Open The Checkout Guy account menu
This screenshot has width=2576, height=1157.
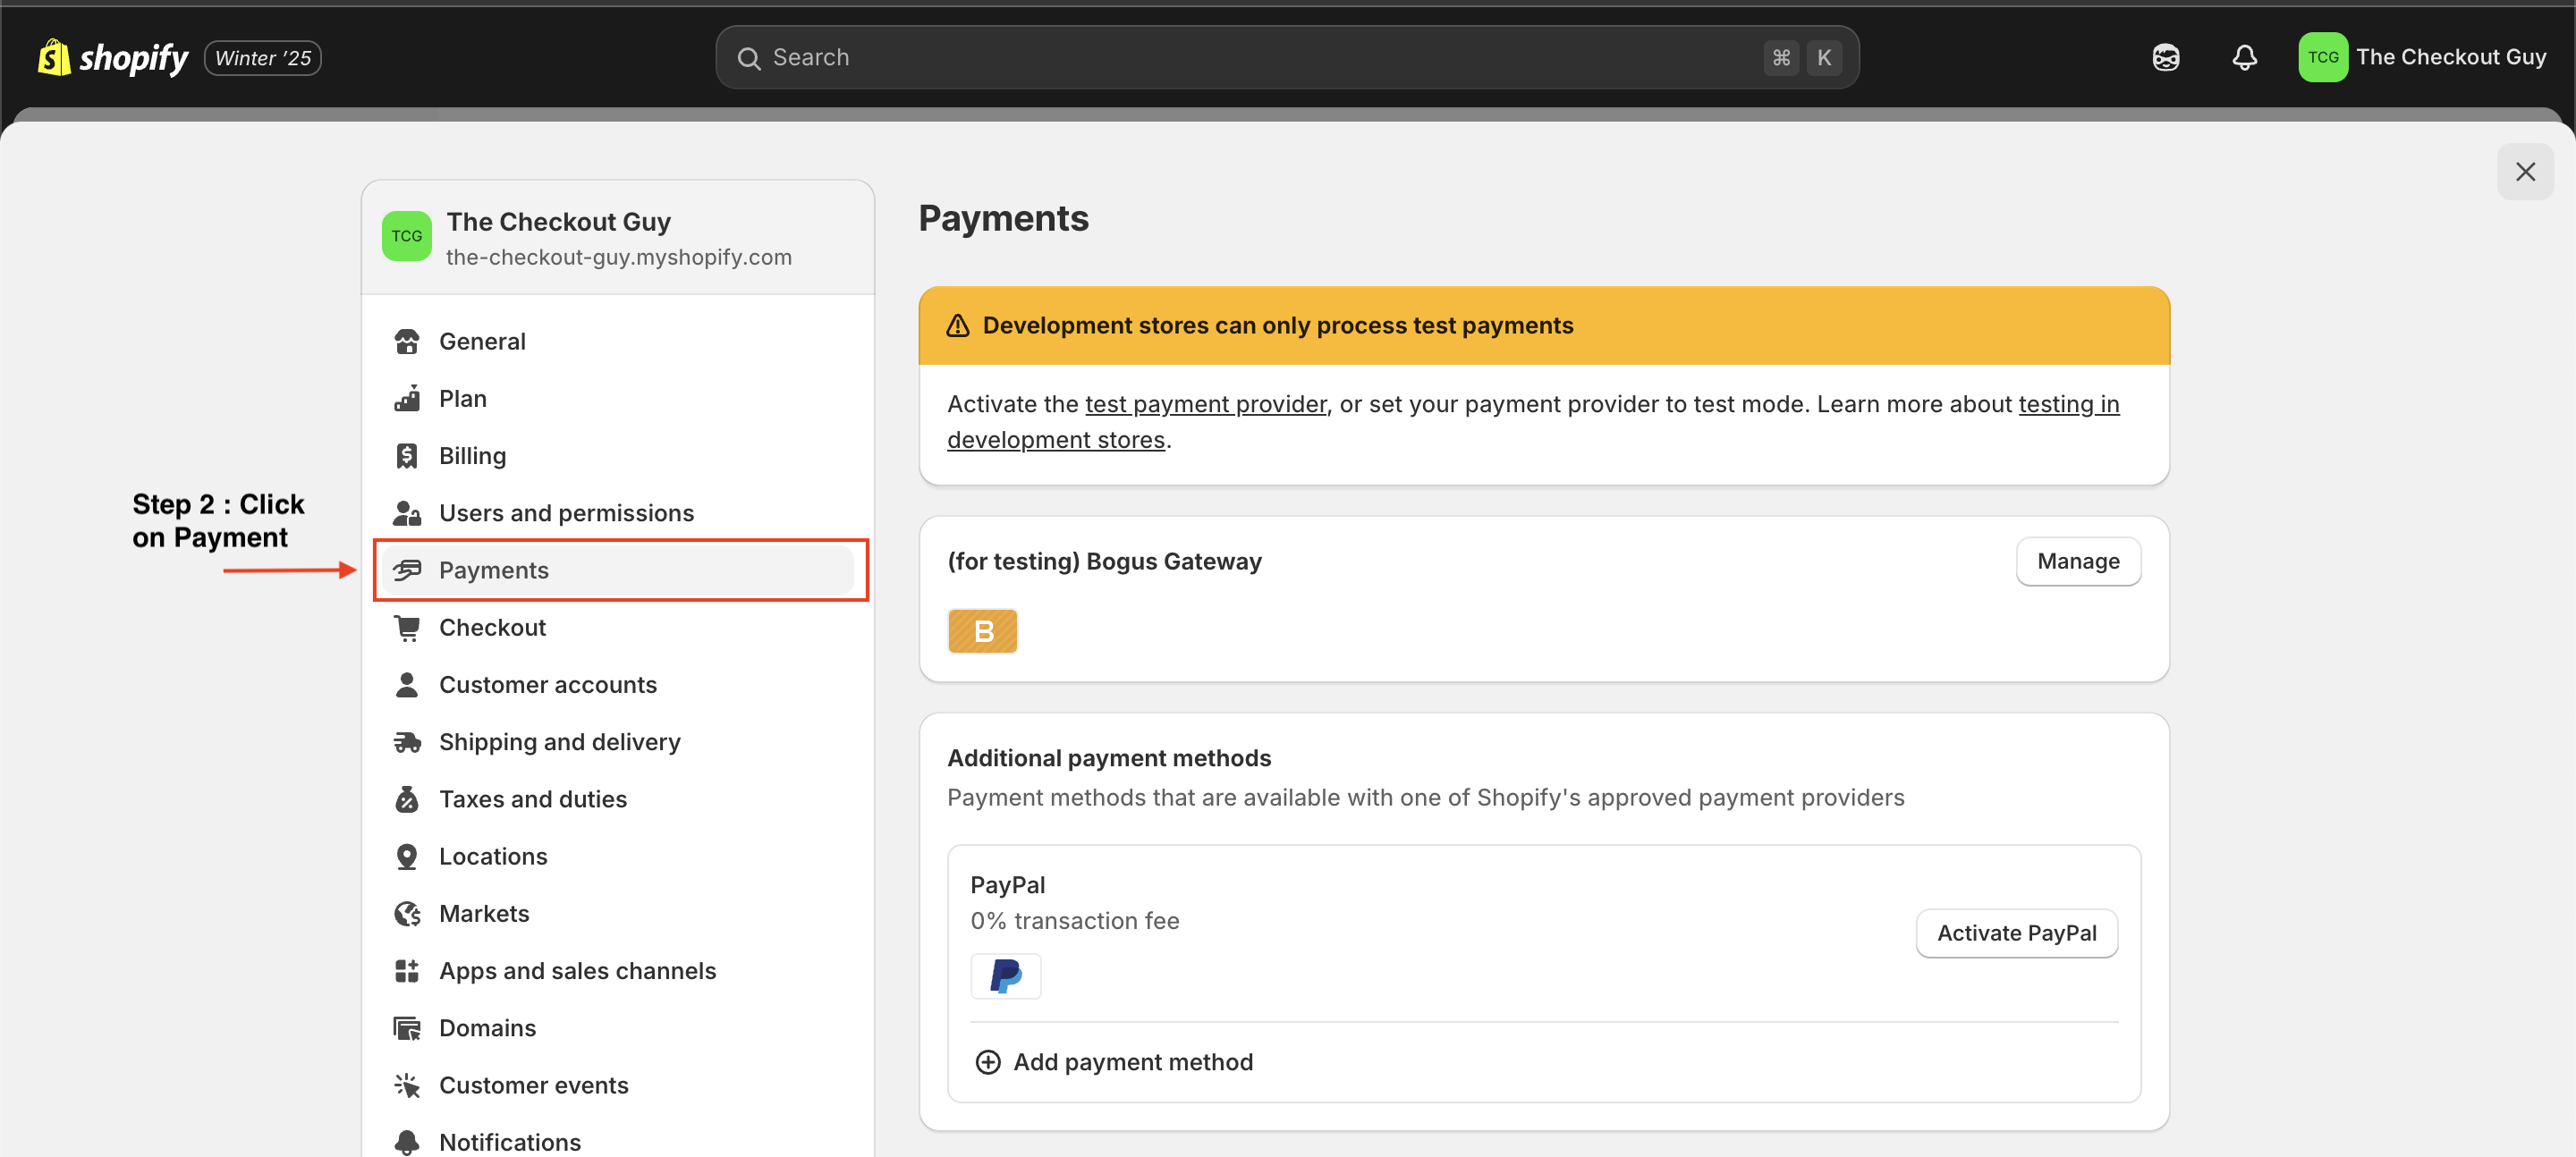[2422, 57]
